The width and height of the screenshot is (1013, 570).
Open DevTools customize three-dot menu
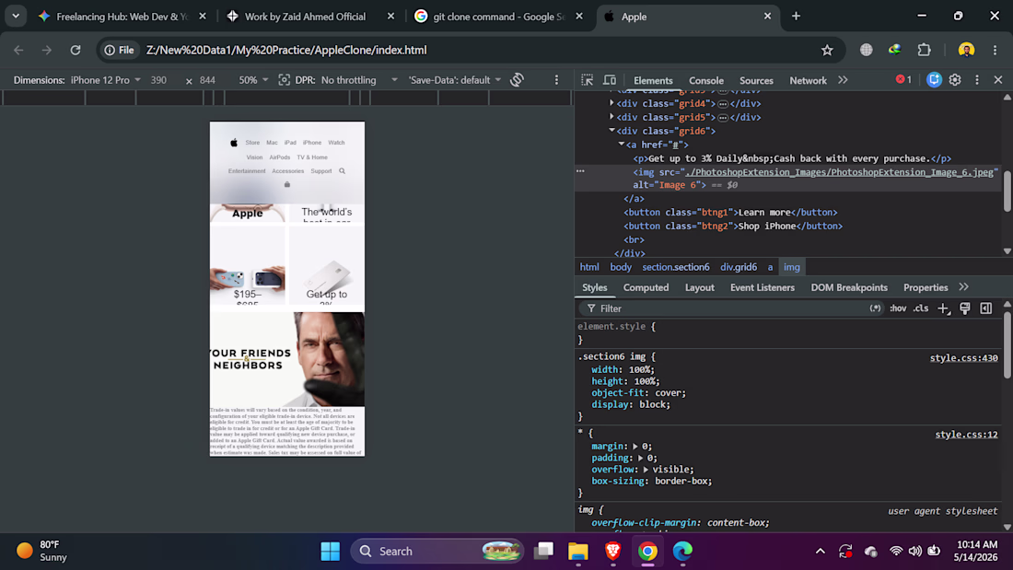pos(977,80)
